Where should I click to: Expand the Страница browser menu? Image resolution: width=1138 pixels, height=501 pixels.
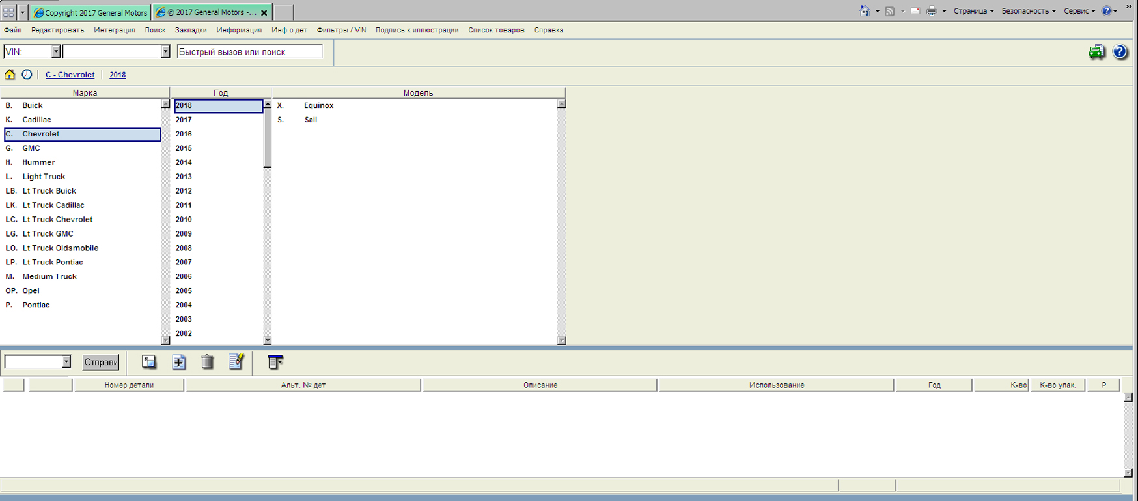click(x=973, y=11)
